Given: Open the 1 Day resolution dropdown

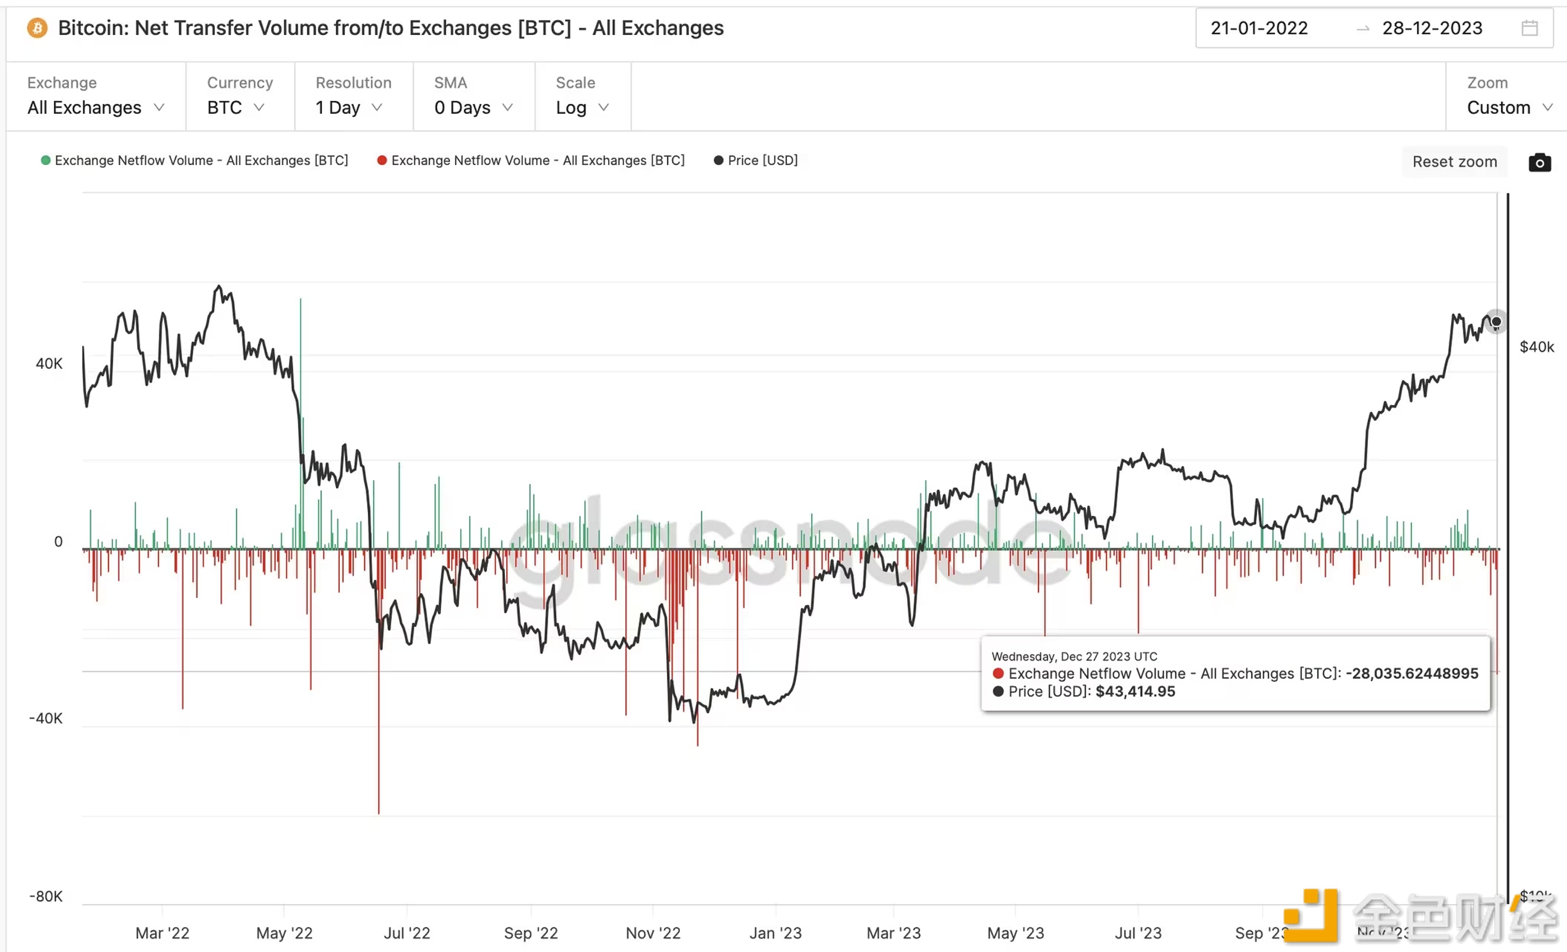Looking at the screenshot, I should coord(349,107).
